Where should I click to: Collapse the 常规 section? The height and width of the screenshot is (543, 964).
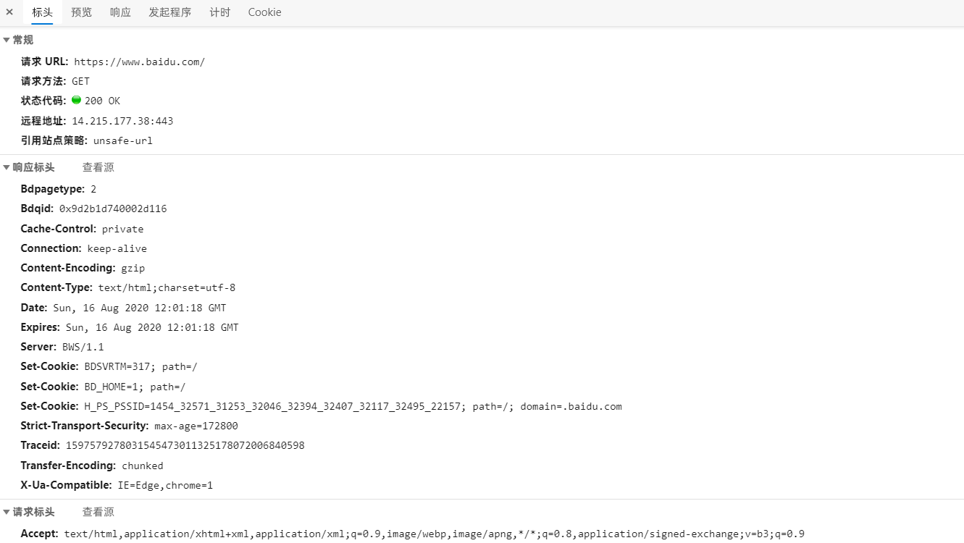(x=7, y=40)
